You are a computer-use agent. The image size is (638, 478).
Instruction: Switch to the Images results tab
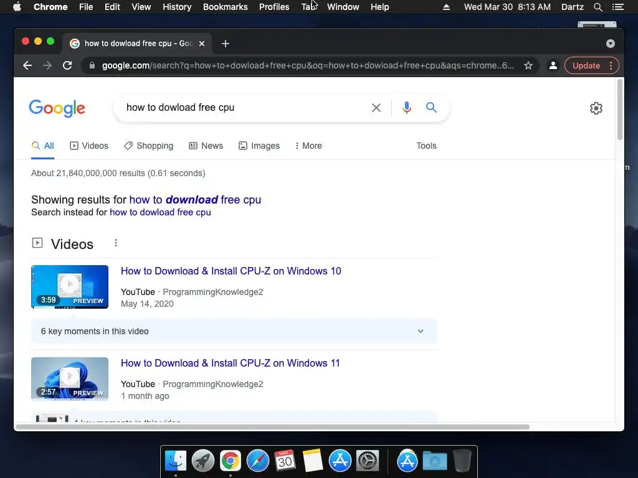coord(259,146)
